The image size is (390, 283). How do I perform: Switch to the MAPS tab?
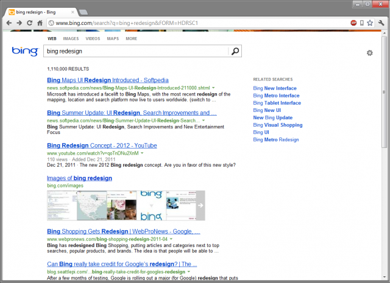[x=113, y=39]
